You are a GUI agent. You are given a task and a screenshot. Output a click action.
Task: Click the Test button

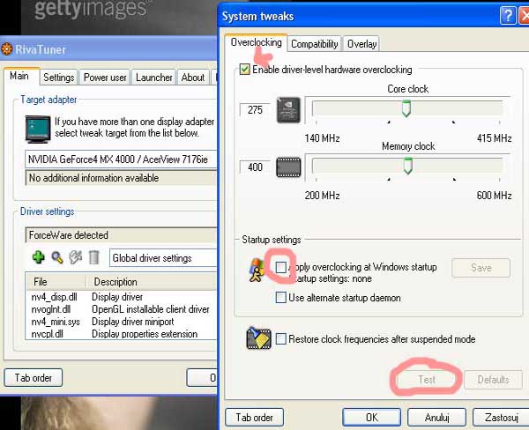(427, 380)
